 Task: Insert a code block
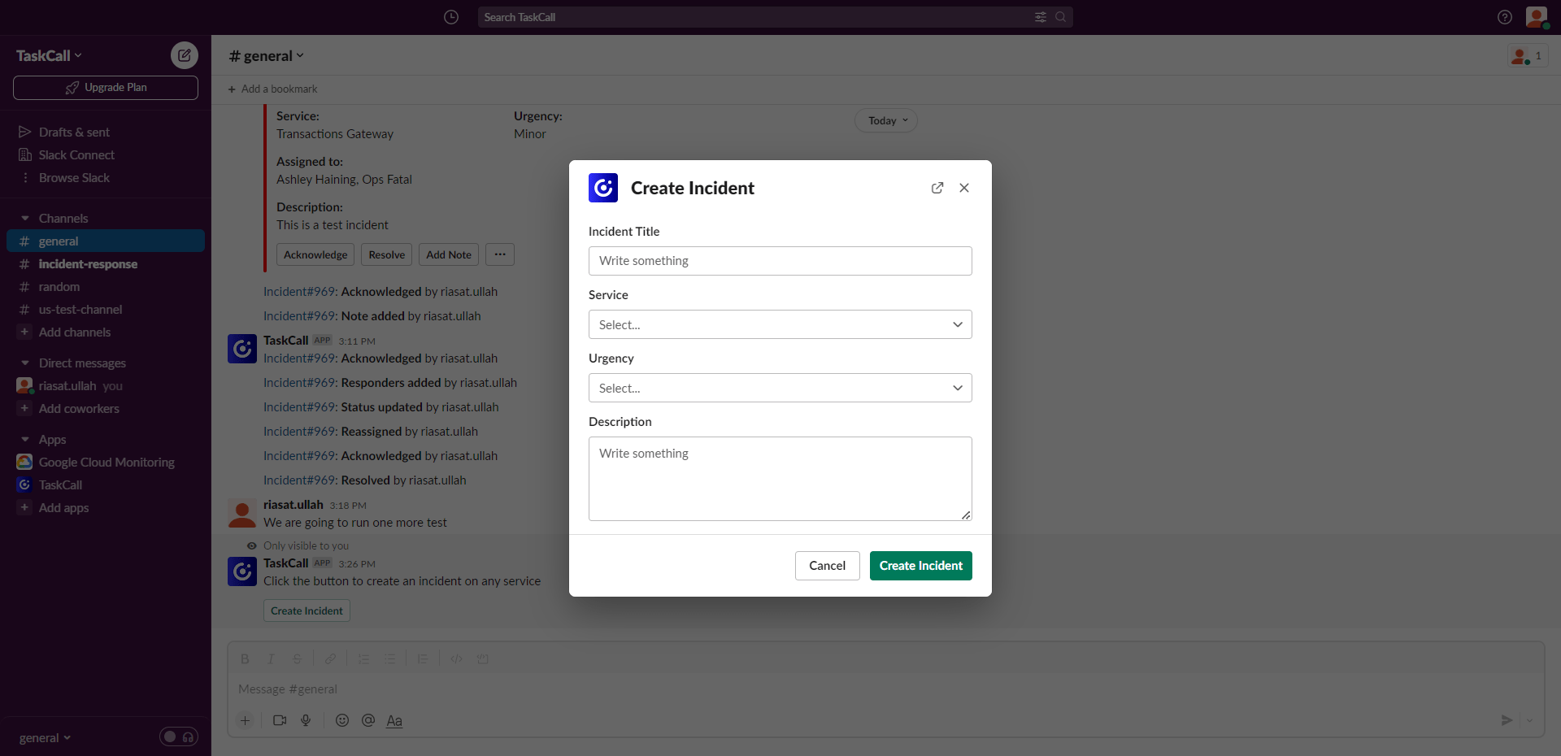coord(483,659)
